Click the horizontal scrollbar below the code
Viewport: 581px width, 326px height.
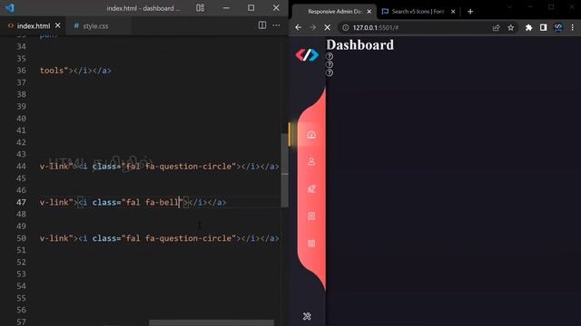pyautogui.click(x=212, y=323)
